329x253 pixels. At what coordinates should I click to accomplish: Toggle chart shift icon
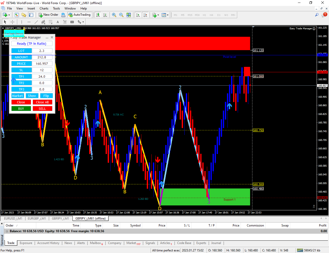point(145,15)
